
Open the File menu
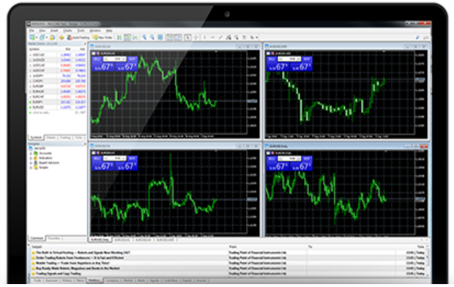pos(31,31)
